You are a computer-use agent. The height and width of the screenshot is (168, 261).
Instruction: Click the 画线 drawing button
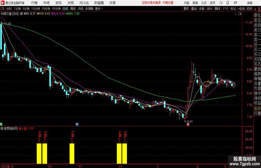(x=217, y=9)
